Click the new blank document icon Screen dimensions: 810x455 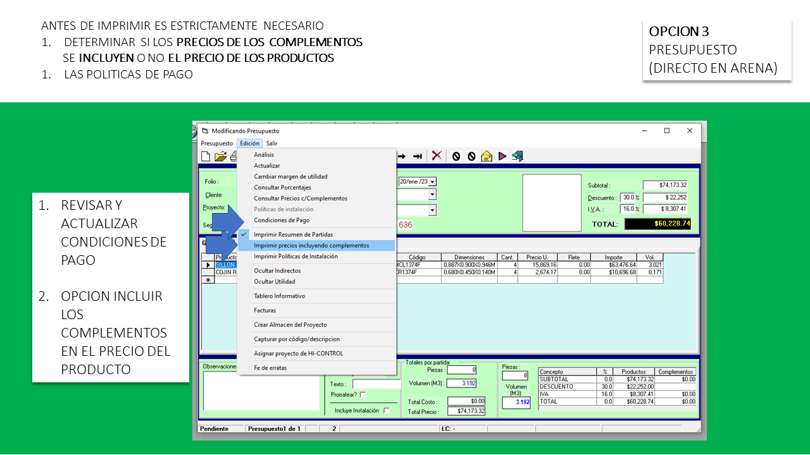(206, 156)
